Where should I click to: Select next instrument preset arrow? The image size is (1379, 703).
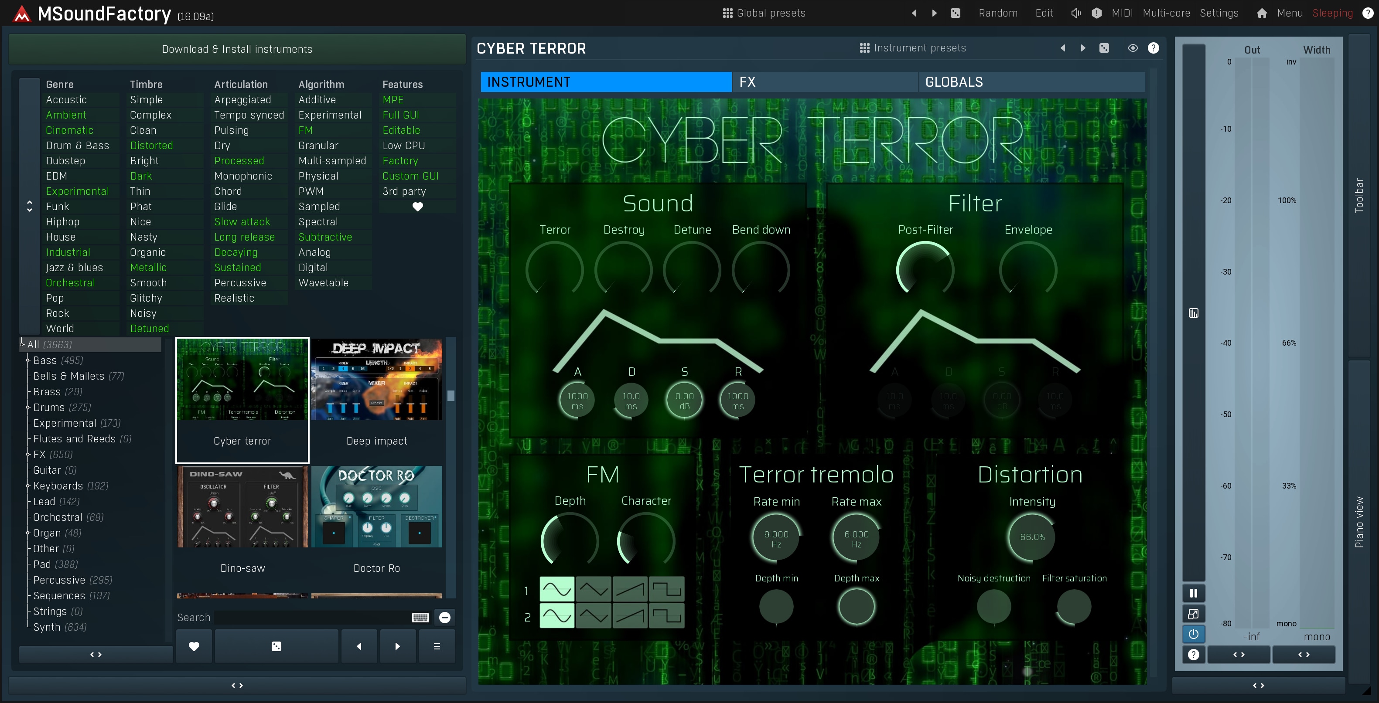point(1083,48)
